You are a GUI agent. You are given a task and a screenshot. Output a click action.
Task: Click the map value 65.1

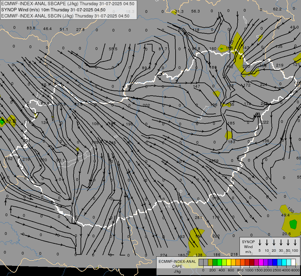pos(46,85)
